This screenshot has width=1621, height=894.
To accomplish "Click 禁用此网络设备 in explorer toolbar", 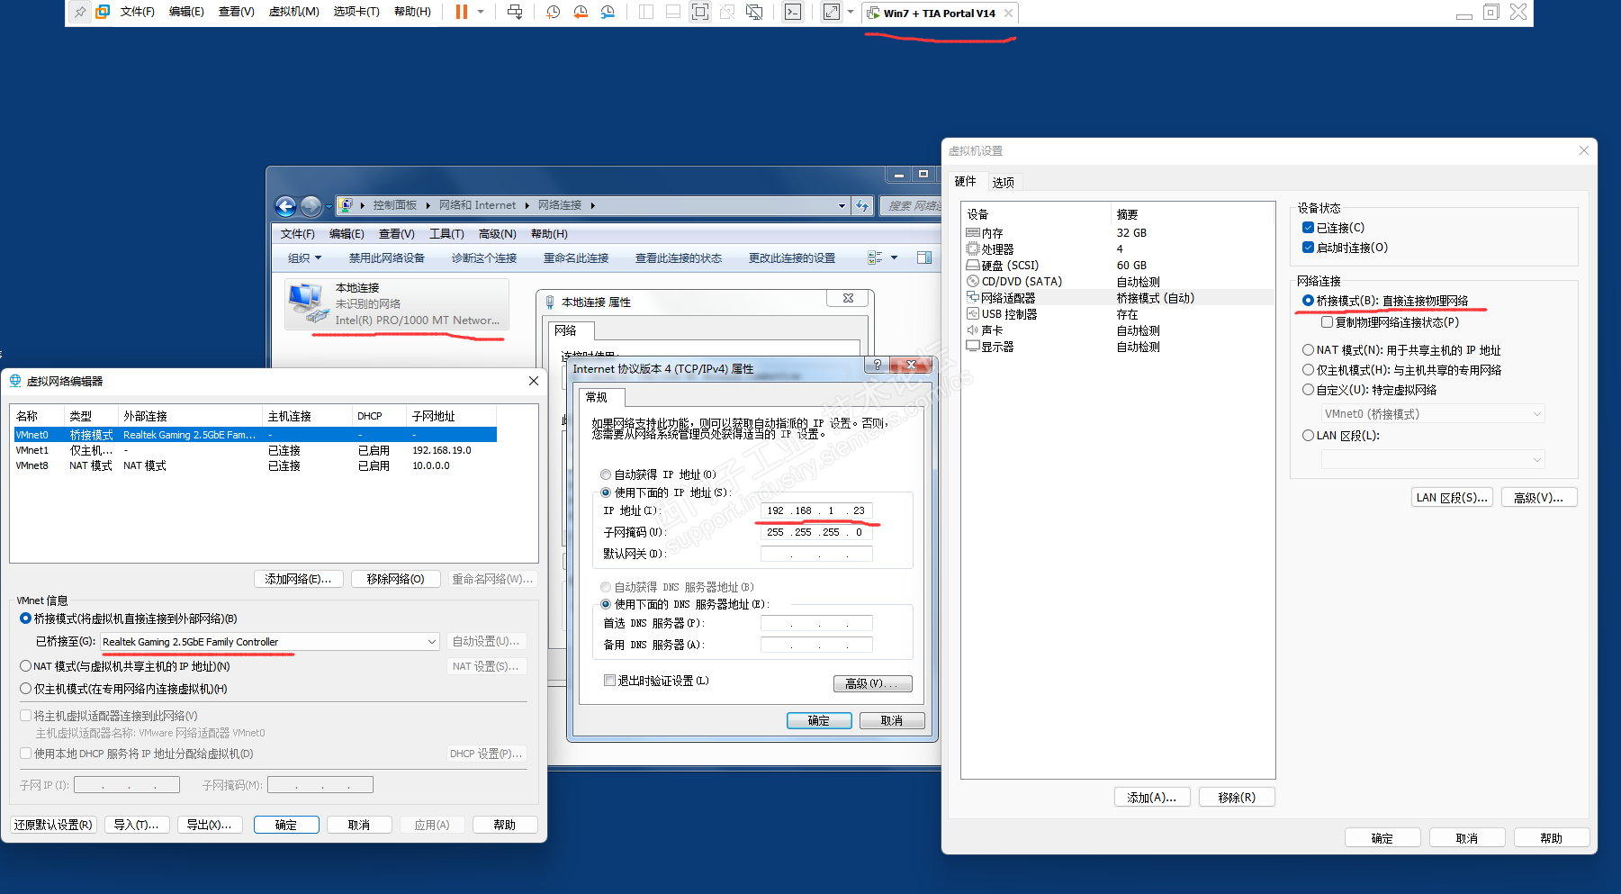I will click(x=387, y=258).
